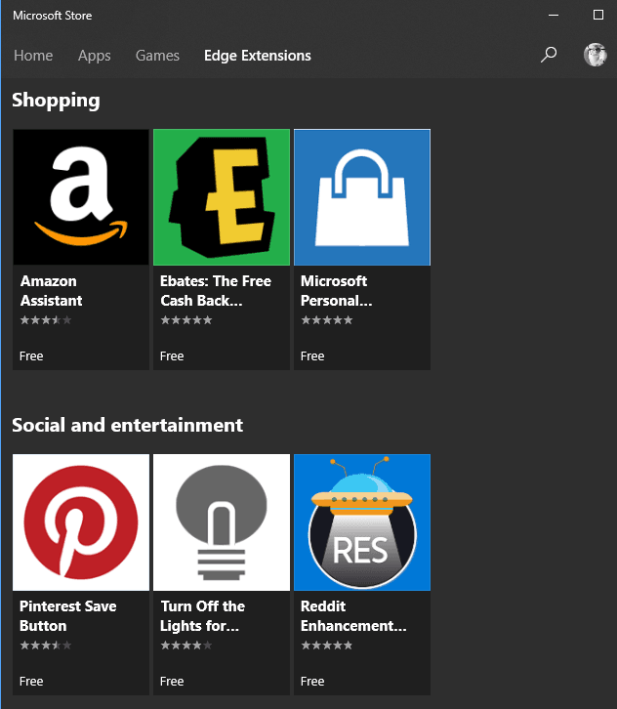
Task: Select the Reddit Enhancement RES icon
Action: (362, 522)
